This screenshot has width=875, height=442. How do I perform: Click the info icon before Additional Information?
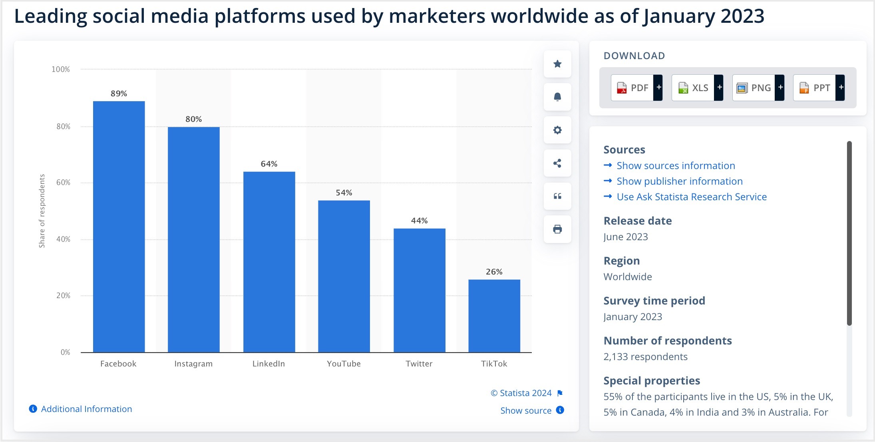coord(33,409)
